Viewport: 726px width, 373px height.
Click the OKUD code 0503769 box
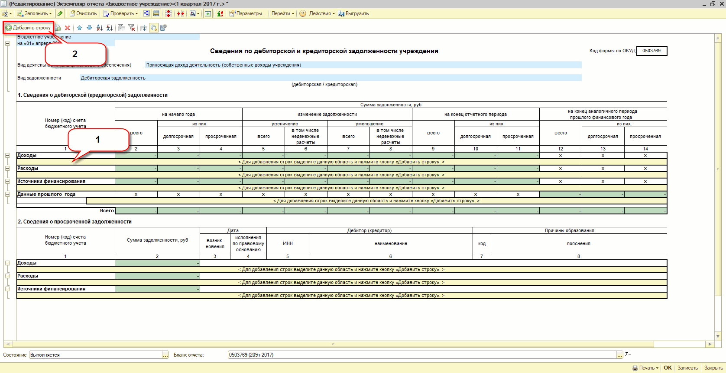(x=651, y=51)
